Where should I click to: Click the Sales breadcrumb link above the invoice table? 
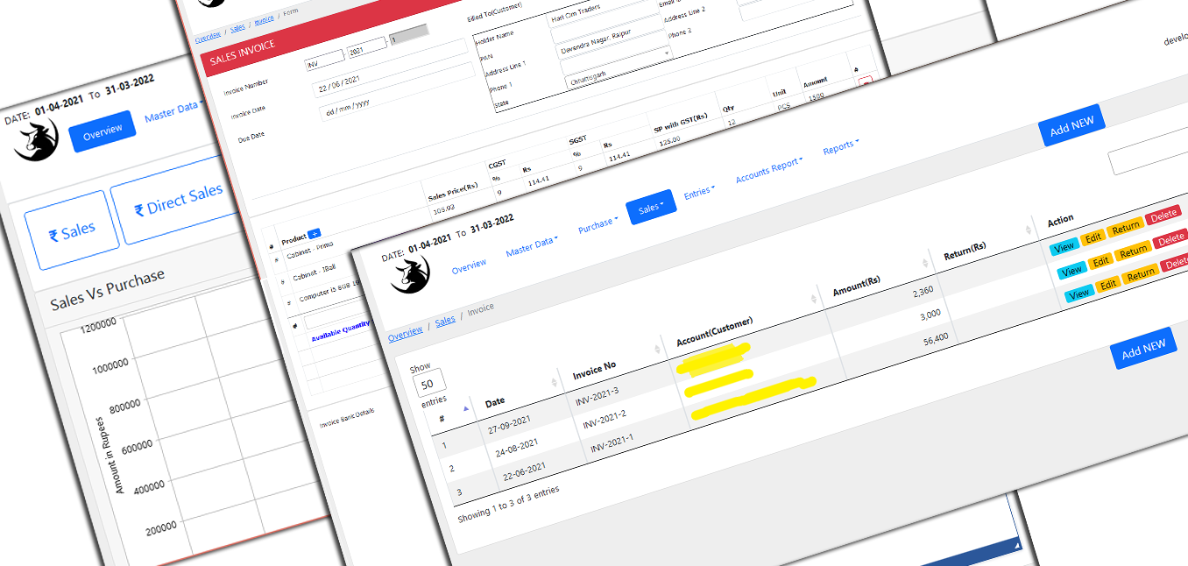pyautogui.click(x=445, y=321)
